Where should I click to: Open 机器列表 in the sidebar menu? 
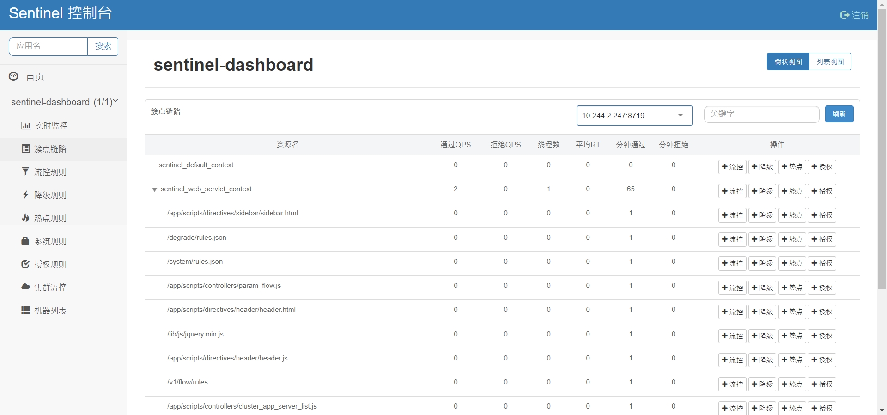point(50,311)
